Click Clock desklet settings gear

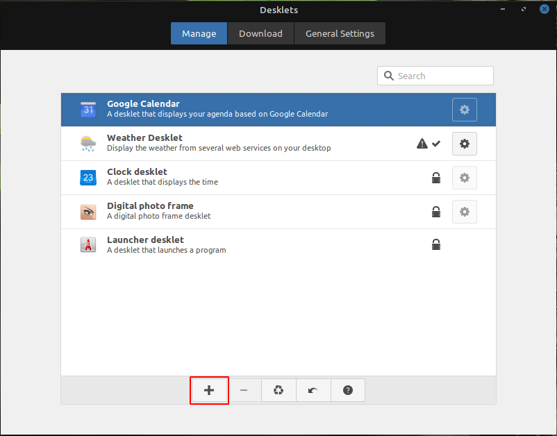465,178
